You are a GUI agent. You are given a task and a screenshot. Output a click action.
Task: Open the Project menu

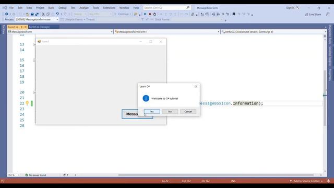pyautogui.click(x=40, y=8)
